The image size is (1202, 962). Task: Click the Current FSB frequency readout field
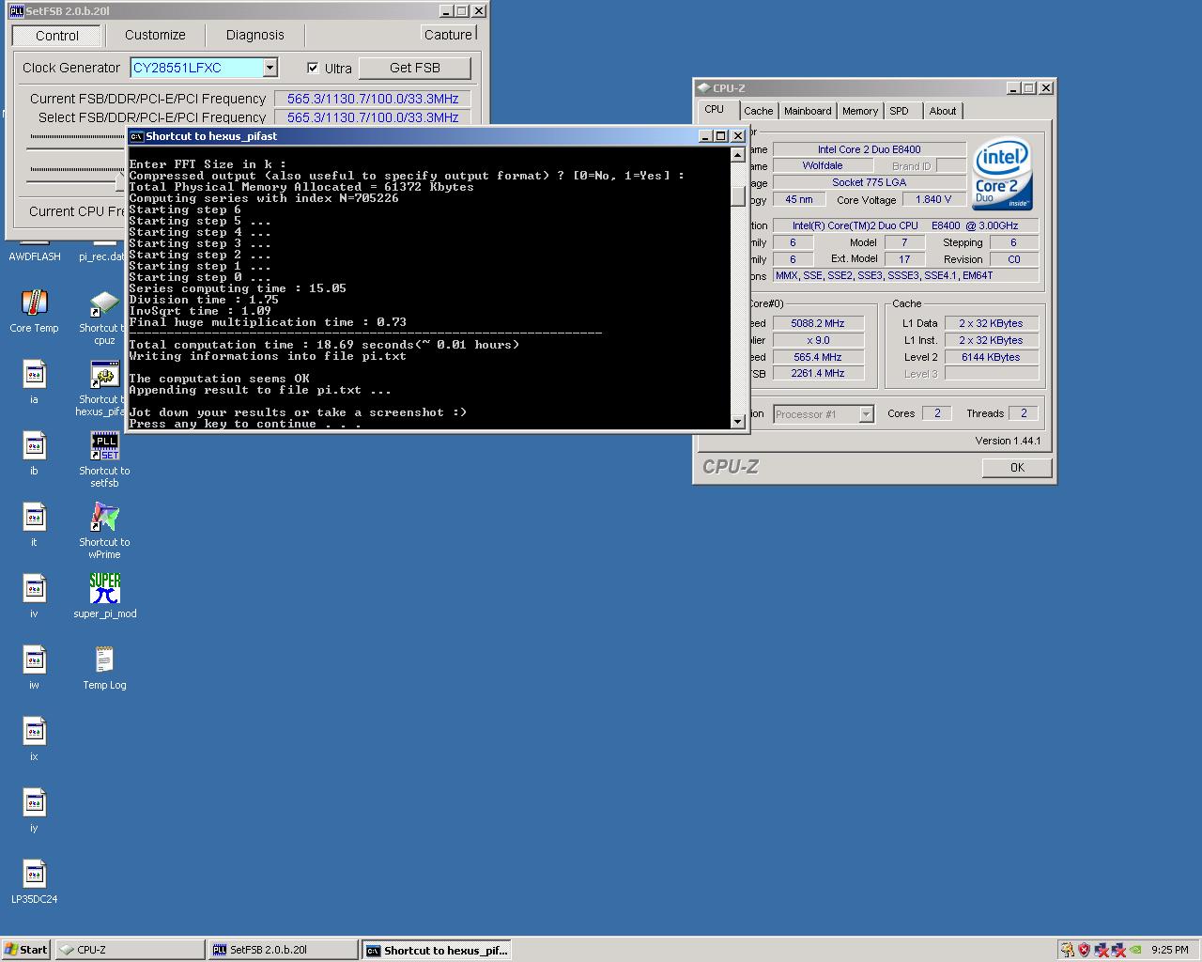click(373, 99)
